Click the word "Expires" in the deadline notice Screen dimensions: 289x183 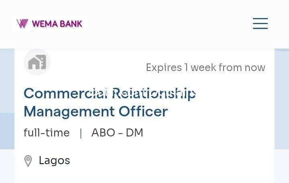point(164,67)
